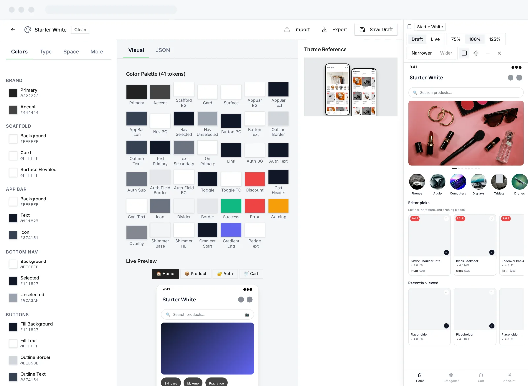Open the More tab
The image size is (528, 386).
tap(97, 52)
